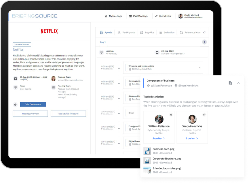The image size is (249, 184).
Task: Open David Walford's profile avatar
Action: (x=181, y=16)
